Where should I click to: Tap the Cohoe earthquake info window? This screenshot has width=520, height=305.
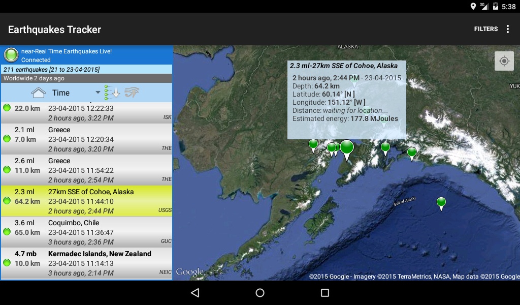click(346, 100)
